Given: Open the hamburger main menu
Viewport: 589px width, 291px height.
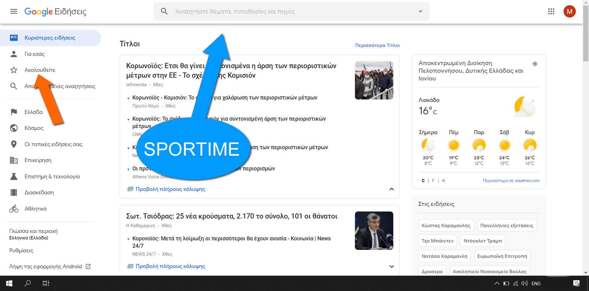Looking at the screenshot, I should [14, 12].
